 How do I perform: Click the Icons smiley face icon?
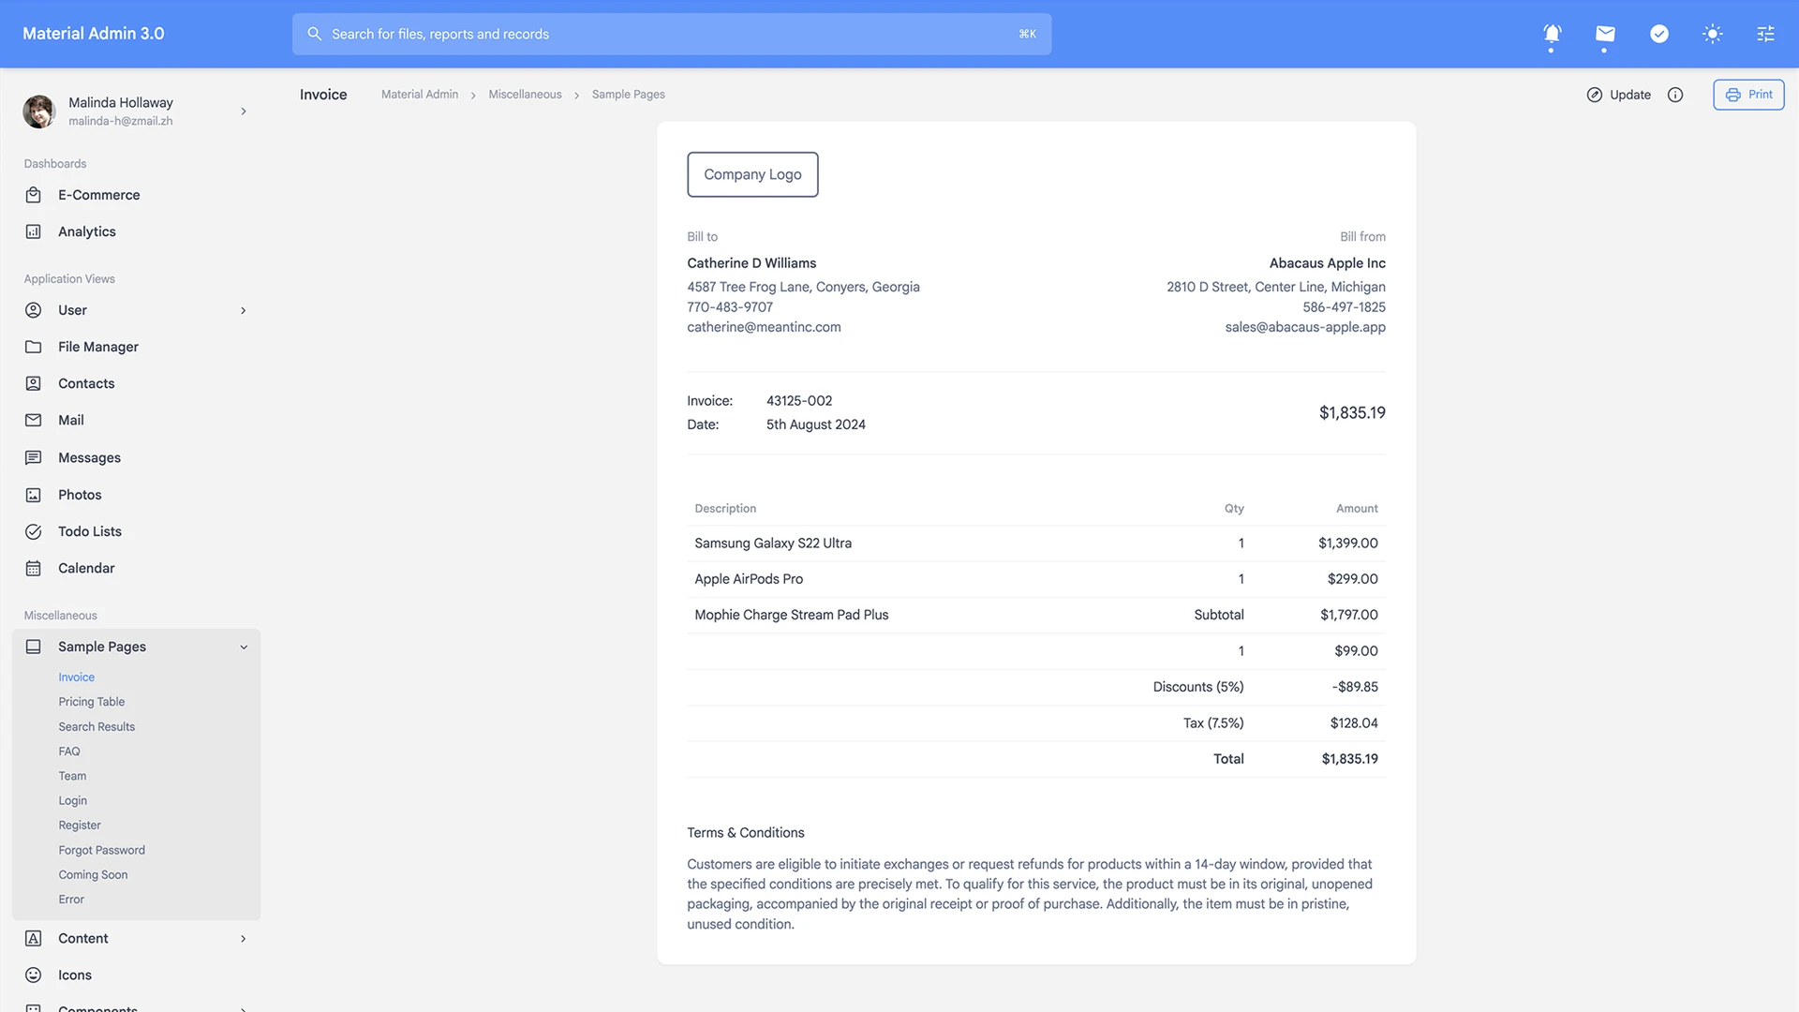pos(33,975)
